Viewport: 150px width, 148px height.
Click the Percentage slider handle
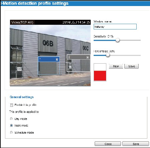[108, 55]
